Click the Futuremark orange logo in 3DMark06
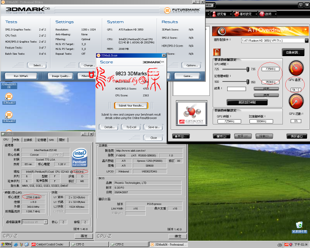 pyautogui.click(x=167, y=10)
